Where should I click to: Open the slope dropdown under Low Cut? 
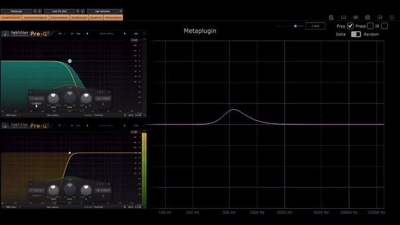pos(36,196)
